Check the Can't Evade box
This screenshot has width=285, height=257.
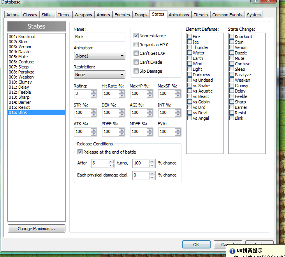136,62
